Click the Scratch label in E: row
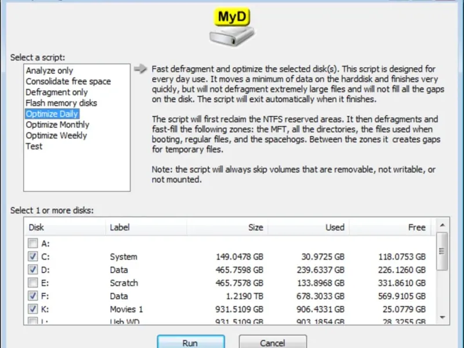The height and width of the screenshot is (348, 464). click(x=124, y=283)
